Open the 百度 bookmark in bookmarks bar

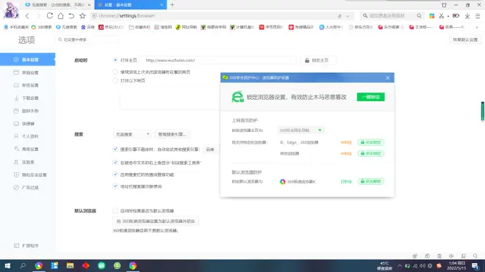(x=87, y=27)
